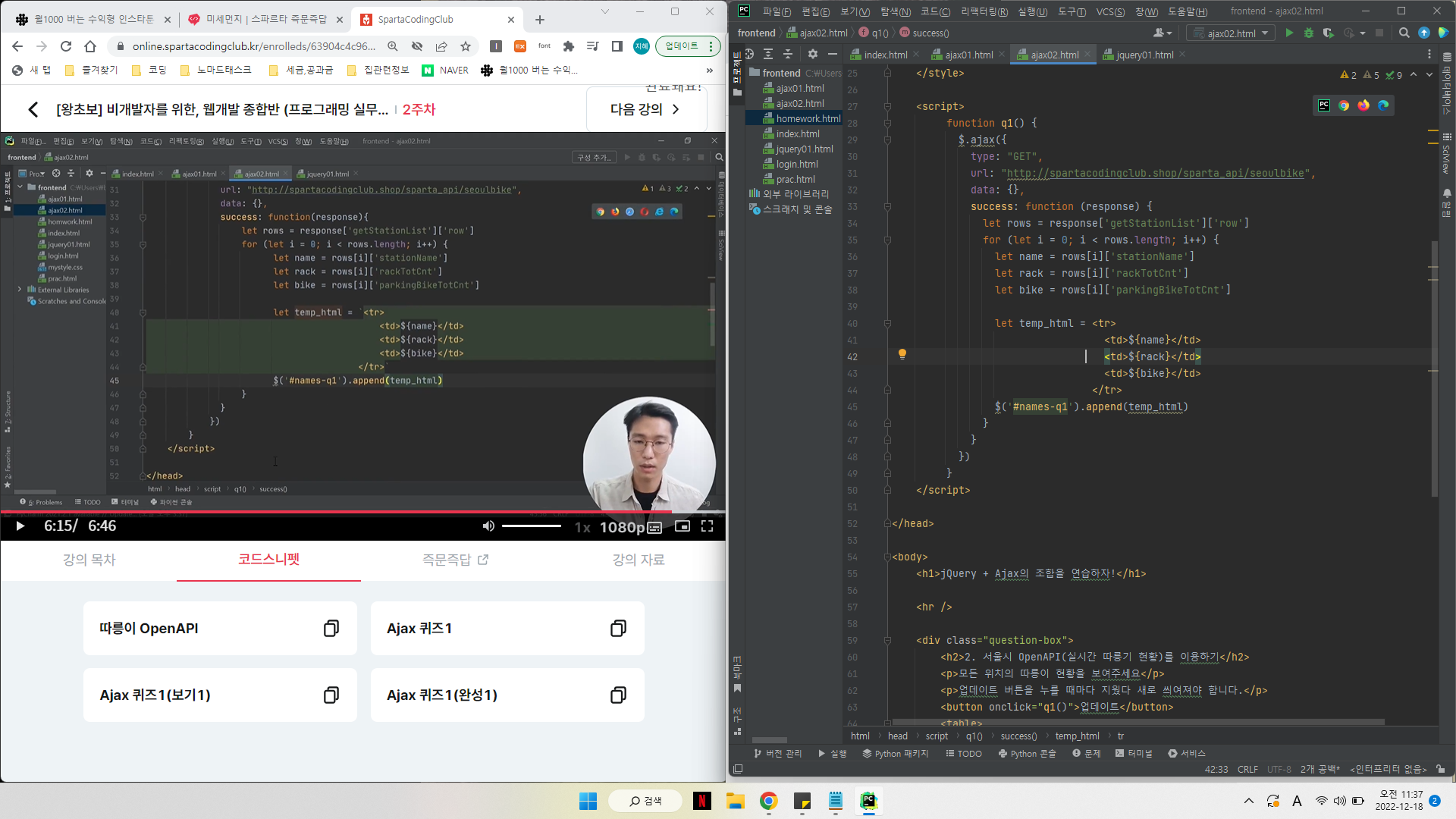Open PyCharm 리팩터링(R) menu
The width and height of the screenshot is (1456, 819).
tap(984, 11)
